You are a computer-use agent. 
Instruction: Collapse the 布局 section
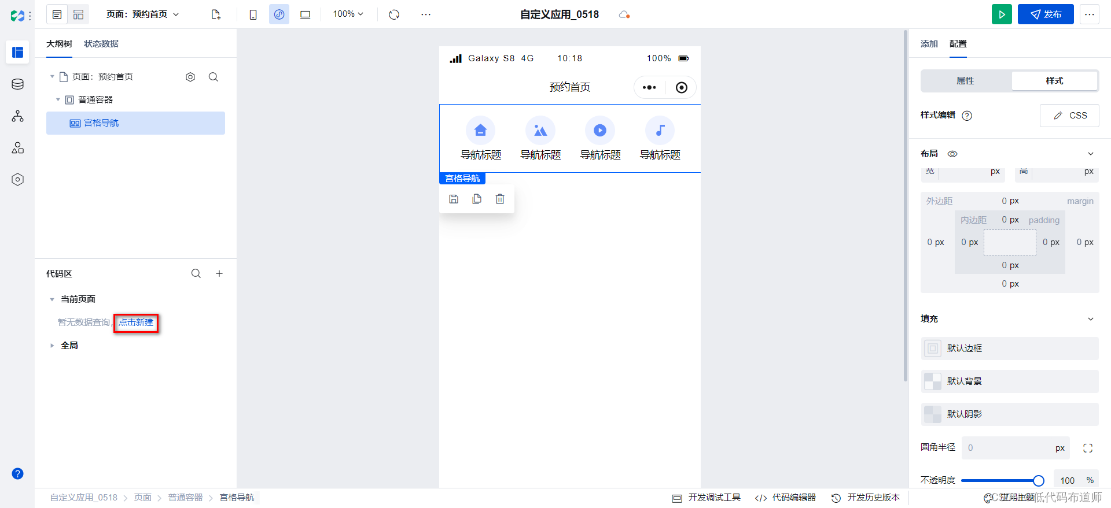1091,154
